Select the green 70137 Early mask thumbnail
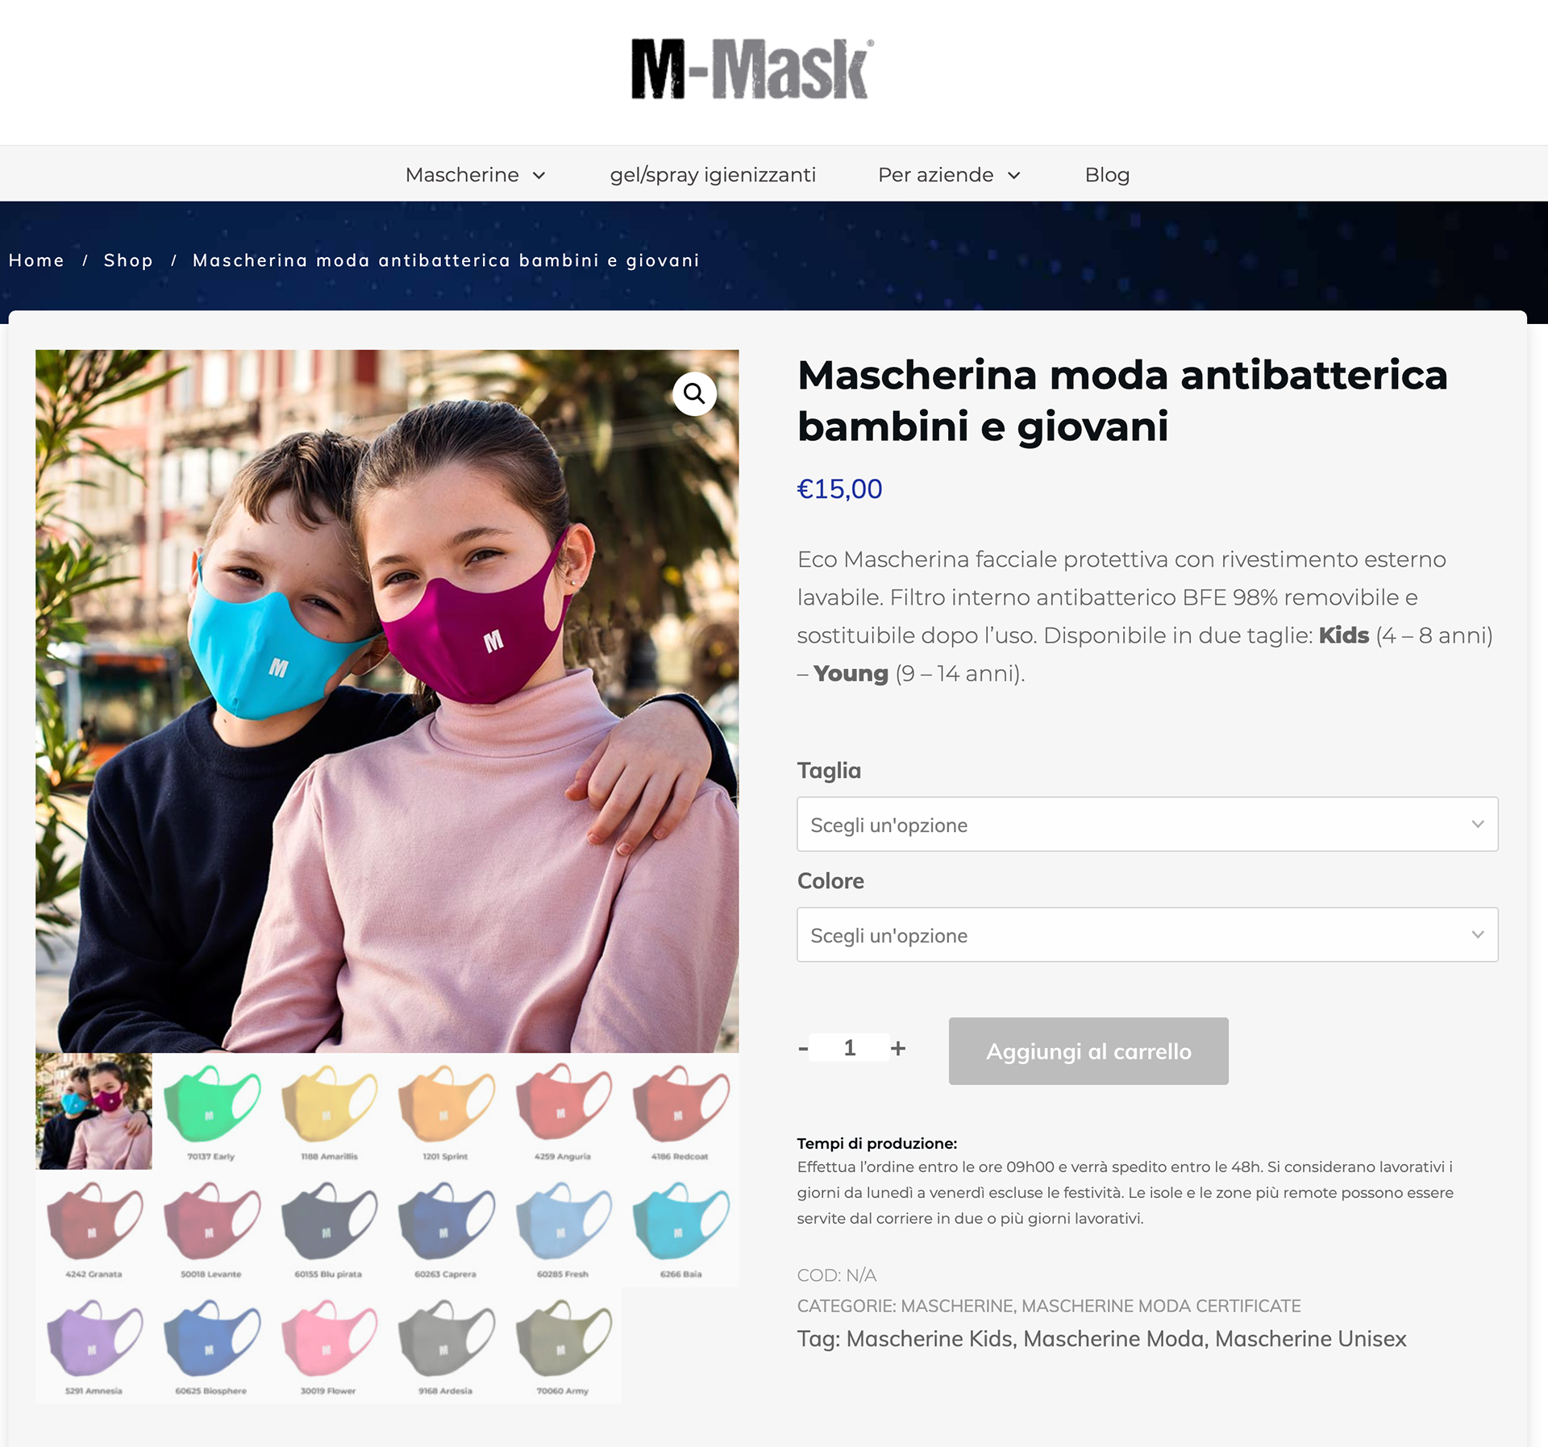Screen dimensions: 1548x1447 pyautogui.click(x=211, y=1111)
